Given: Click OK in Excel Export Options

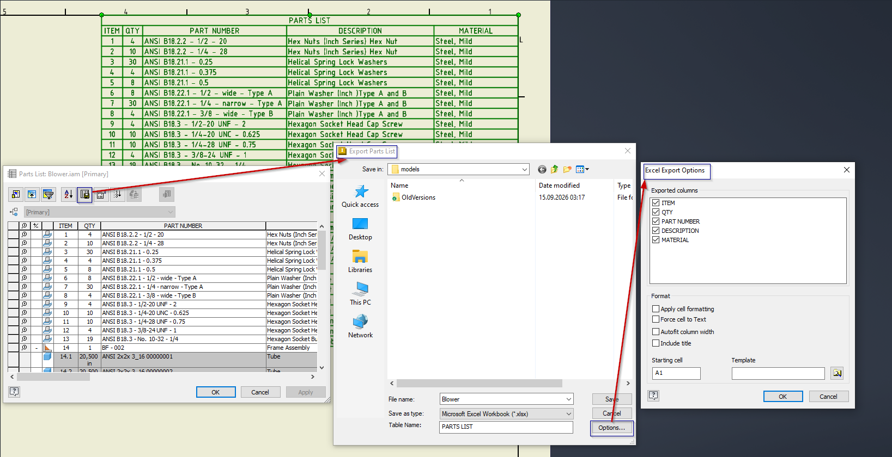Looking at the screenshot, I should click(783, 397).
